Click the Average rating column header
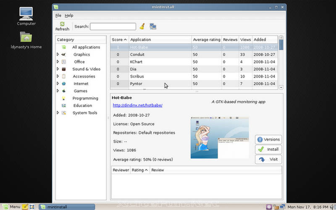The height and width of the screenshot is (210, 336). (206, 39)
